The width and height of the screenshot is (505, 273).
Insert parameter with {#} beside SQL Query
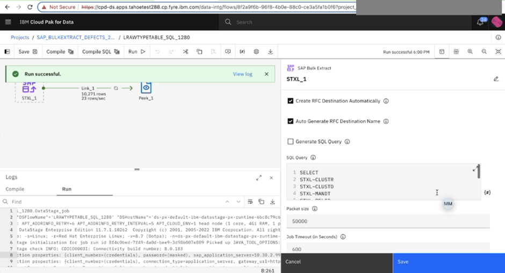click(487, 193)
